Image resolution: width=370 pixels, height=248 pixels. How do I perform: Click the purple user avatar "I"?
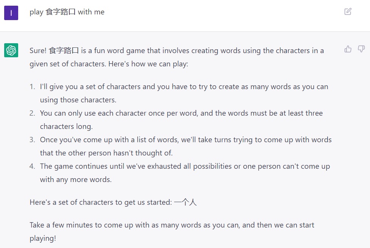11,13
